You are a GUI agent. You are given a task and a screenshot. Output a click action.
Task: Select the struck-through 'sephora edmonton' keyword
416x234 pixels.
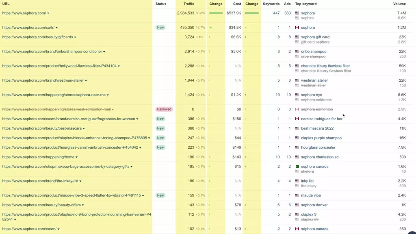click(317, 109)
